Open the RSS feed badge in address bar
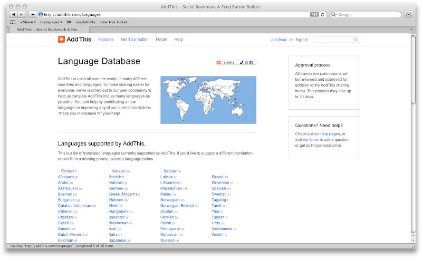The height and width of the screenshot is (258, 422). (314, 15)
